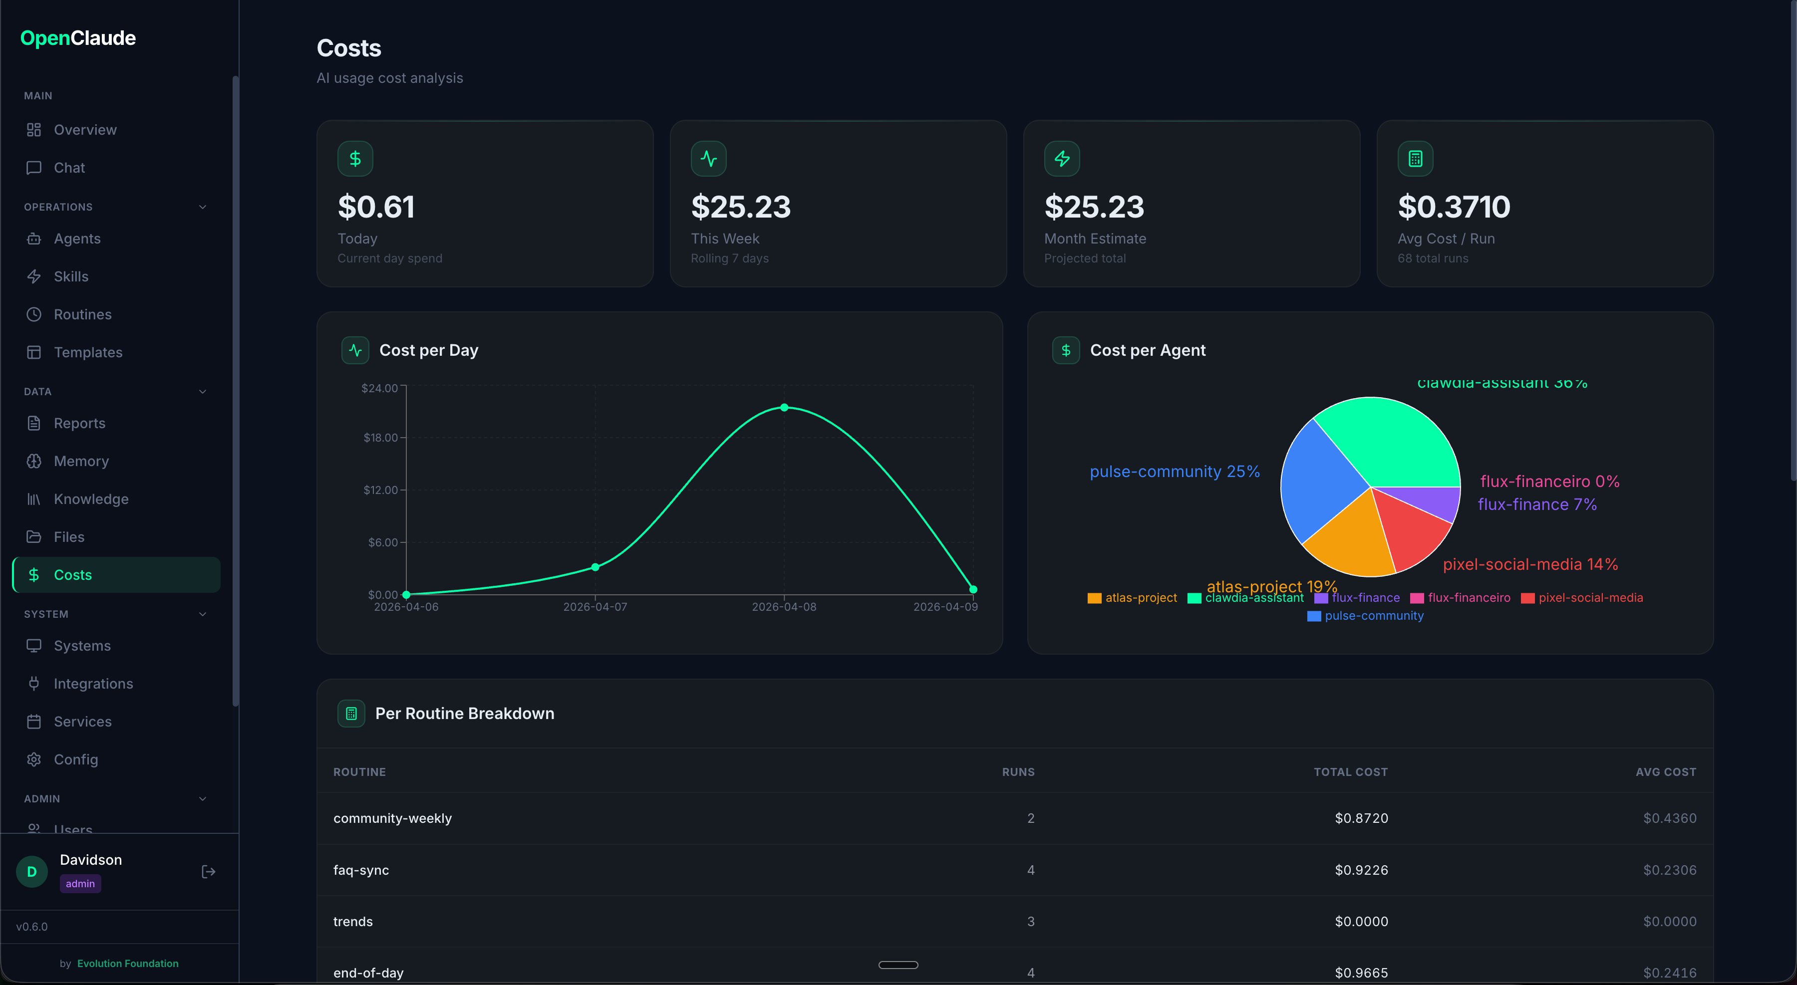Toggle the atlas-project legend entry
The height and width of the screenshot is (985, 1797).
(1132, 598)
